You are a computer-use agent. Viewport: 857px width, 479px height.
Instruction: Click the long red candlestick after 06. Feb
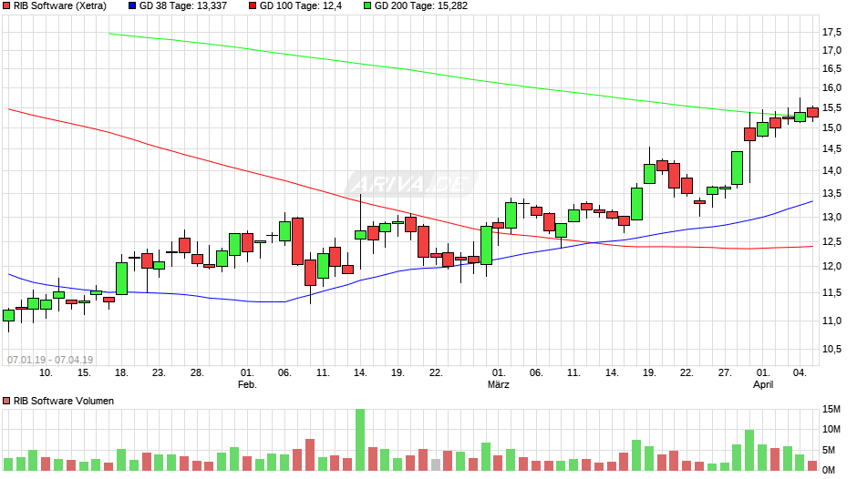(297, 240)
